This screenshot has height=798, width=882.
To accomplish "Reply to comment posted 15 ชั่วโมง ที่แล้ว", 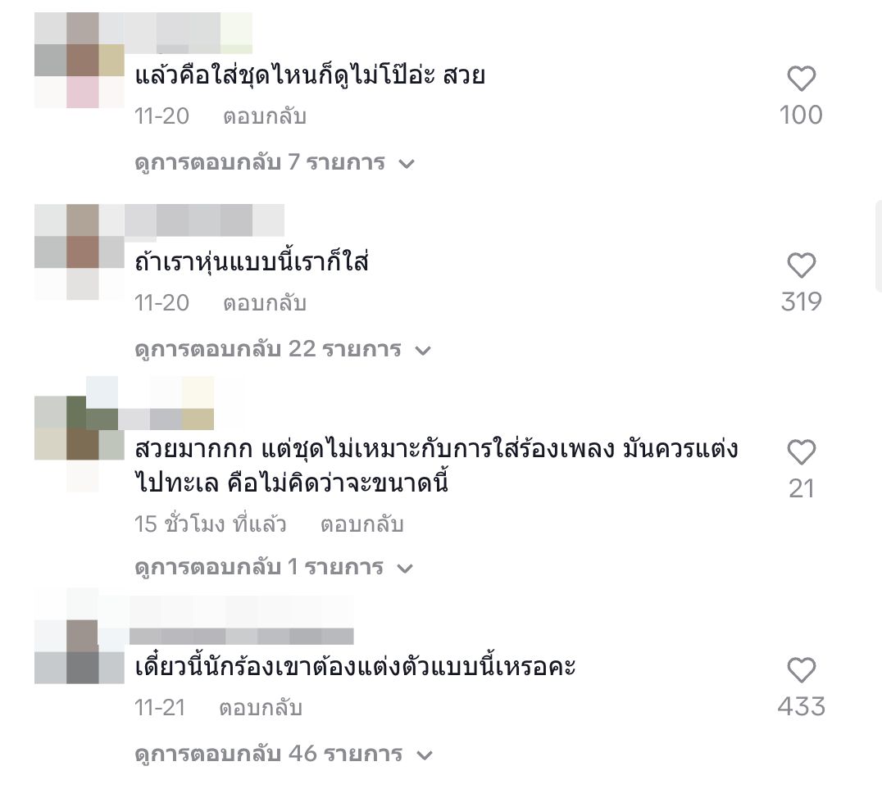I will click(x=361, y=524).
